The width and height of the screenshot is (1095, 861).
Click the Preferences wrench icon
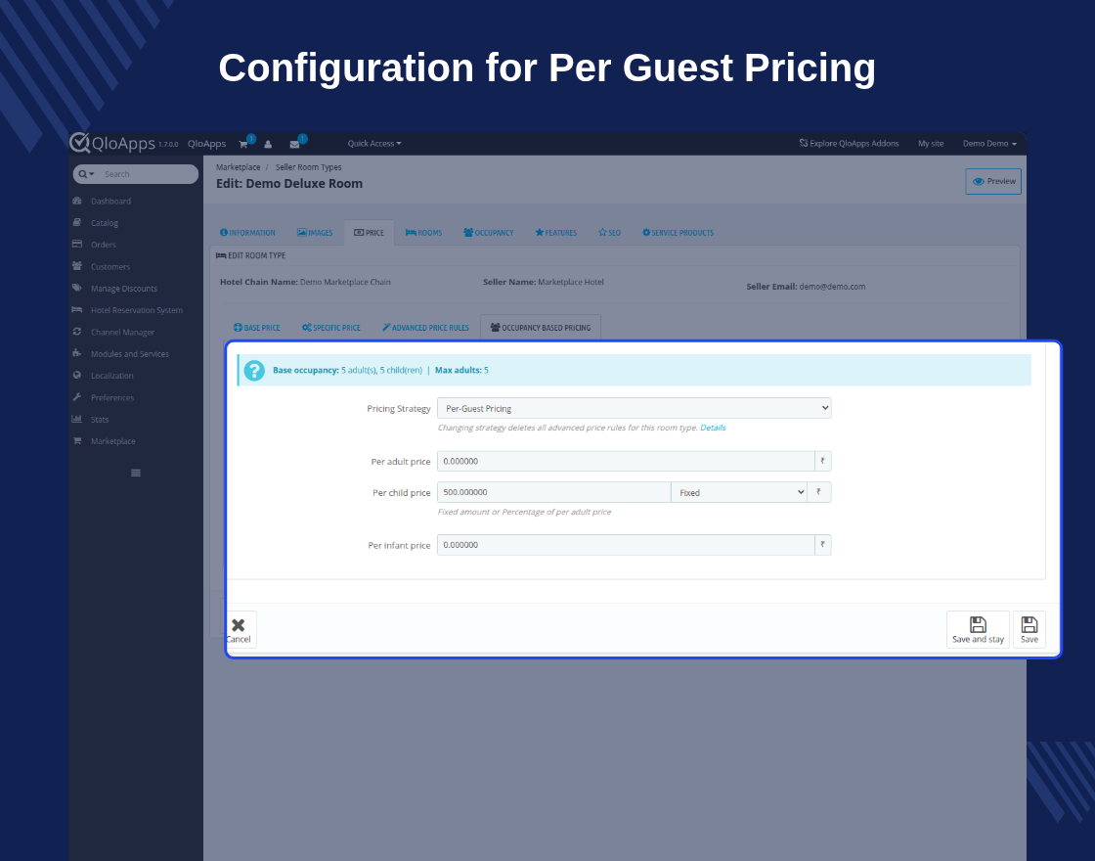[77, 396]
